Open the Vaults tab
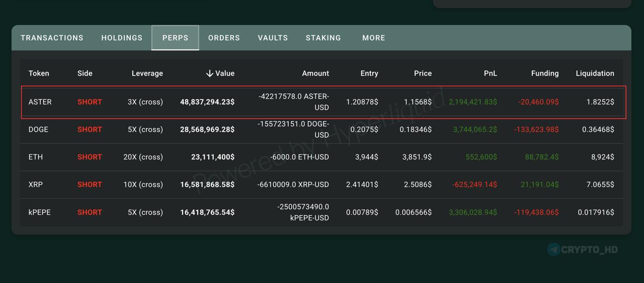Viewport: 644px width, 283px height. (x=273, y=38)
